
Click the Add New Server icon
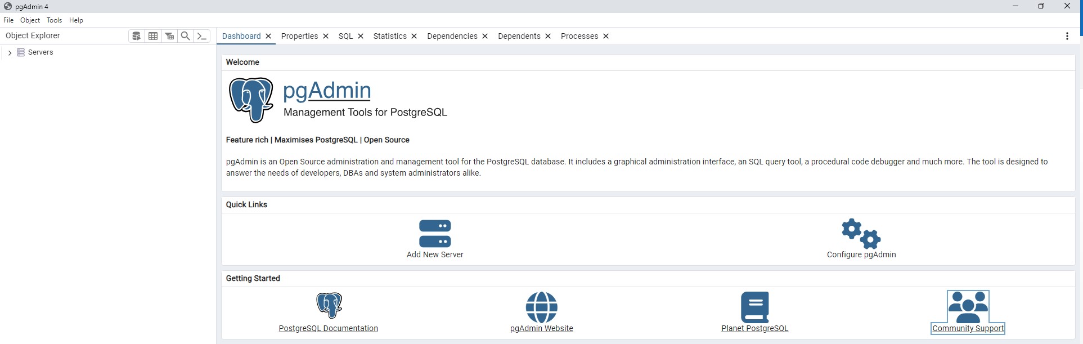(x=435, y=234)
